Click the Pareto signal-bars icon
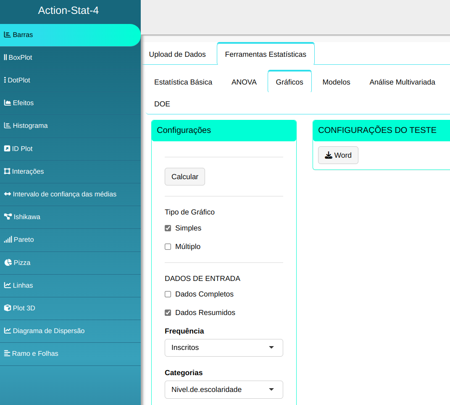The height and width of the screenshot is (405, 450). point(8,239)
